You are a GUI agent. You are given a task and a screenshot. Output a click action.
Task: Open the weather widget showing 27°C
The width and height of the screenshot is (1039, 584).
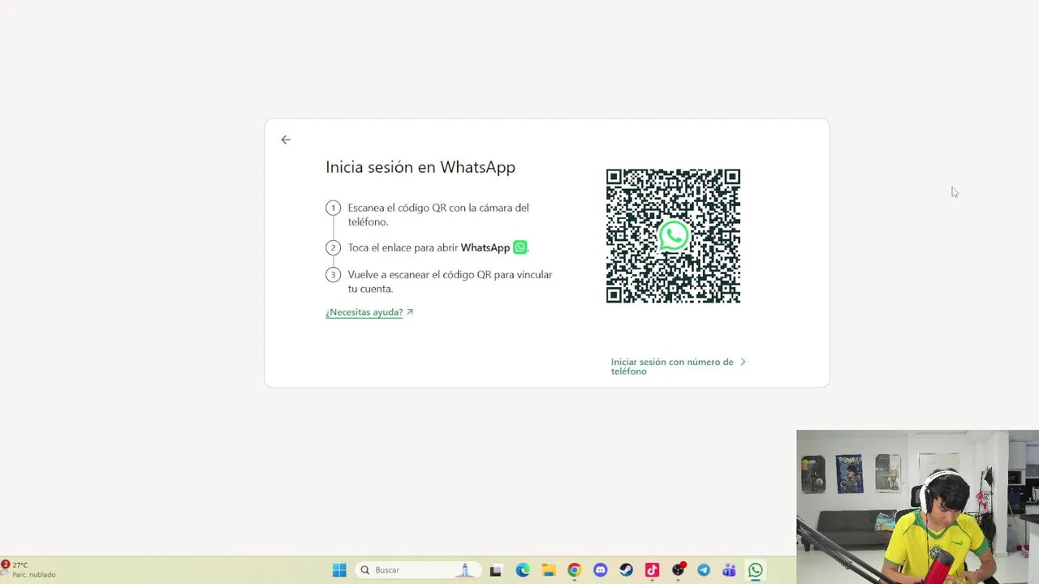(x=28, y=569)
